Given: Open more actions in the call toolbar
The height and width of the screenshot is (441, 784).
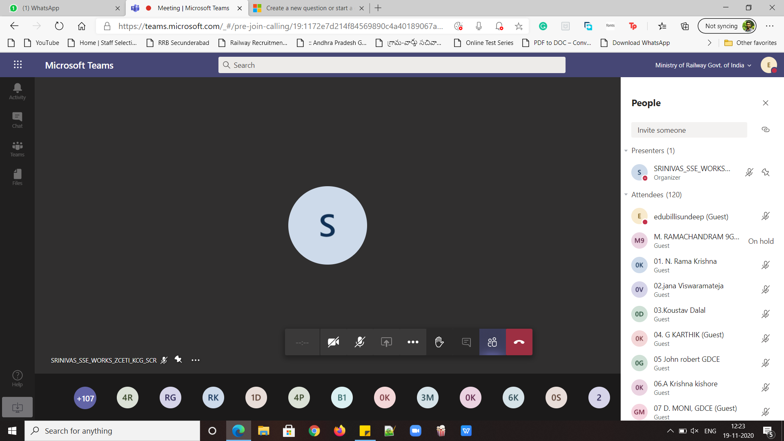Looking at the screenshot, I should coord(413,342).
